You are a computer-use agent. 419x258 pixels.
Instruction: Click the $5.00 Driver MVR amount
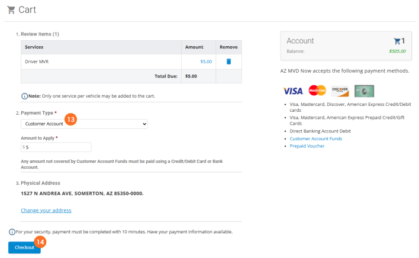tap(206, 62)
